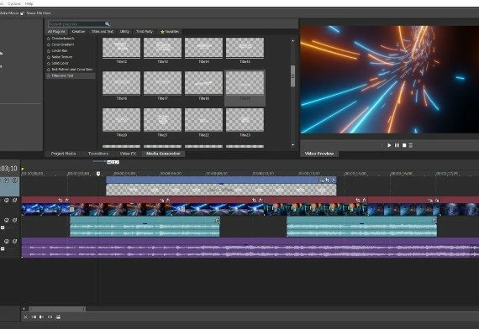The width and height of the screenshot is (479, 329).
Task: Open the Video FX tab
Action: point(128,154)
